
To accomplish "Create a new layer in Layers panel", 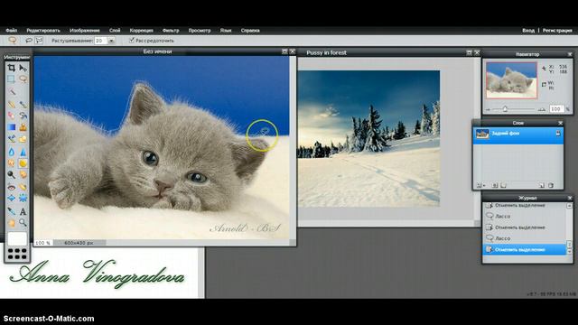I will tap(542, 185).
